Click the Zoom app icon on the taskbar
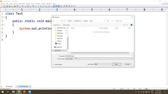168x94 pixels. [30, 92]
